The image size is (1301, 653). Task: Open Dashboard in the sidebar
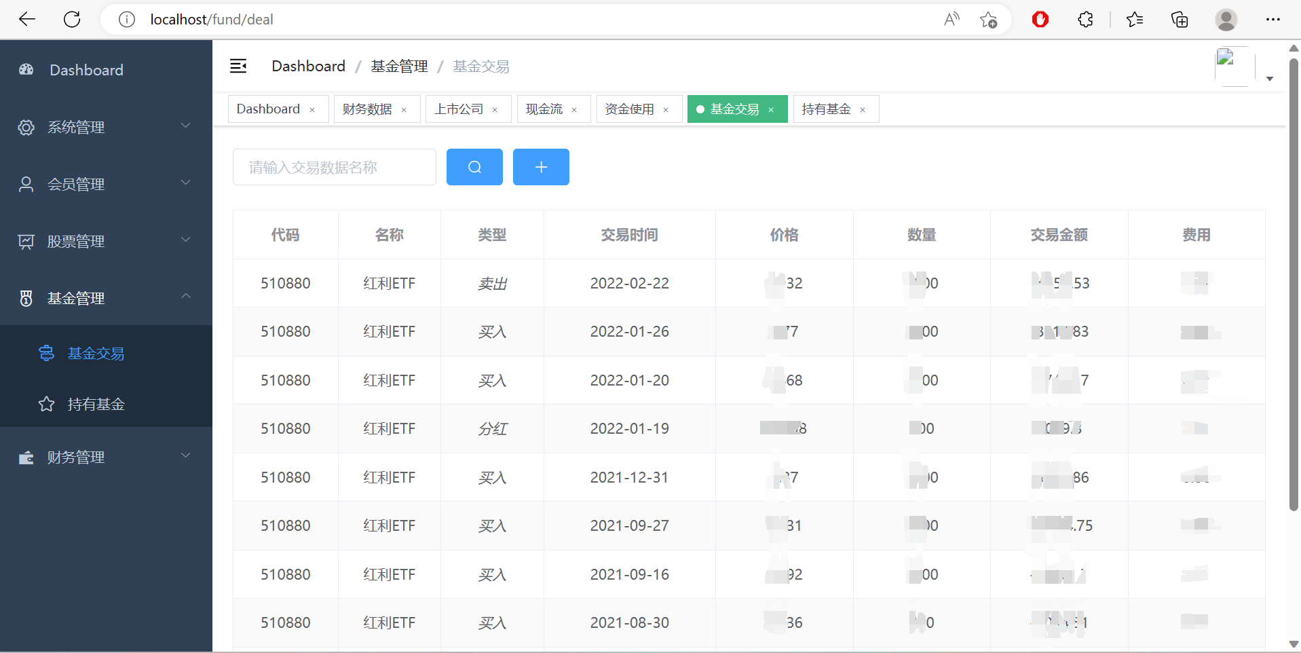click(106, 70)
